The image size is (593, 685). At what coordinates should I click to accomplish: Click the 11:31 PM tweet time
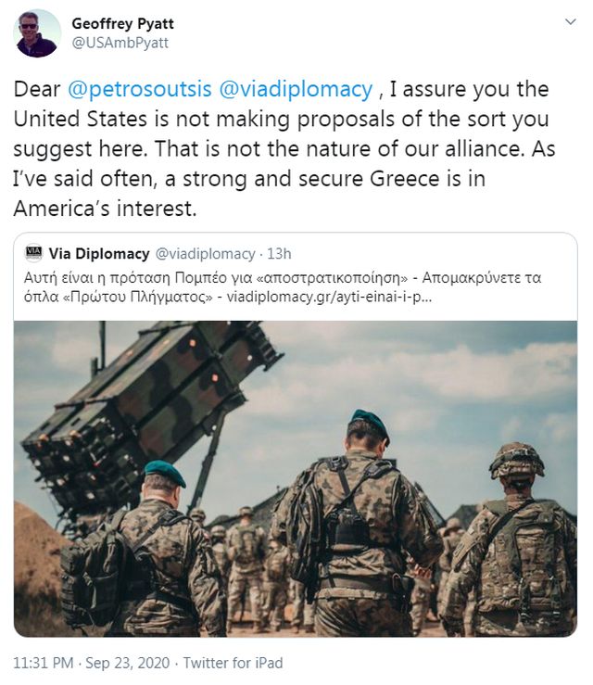43,663
